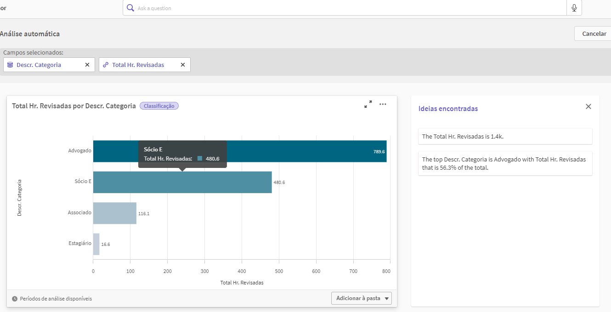The height and width of the screenshot is (312, 611).
Task: Open the chart's three-dot options menu
Action: tap(383, 105)
